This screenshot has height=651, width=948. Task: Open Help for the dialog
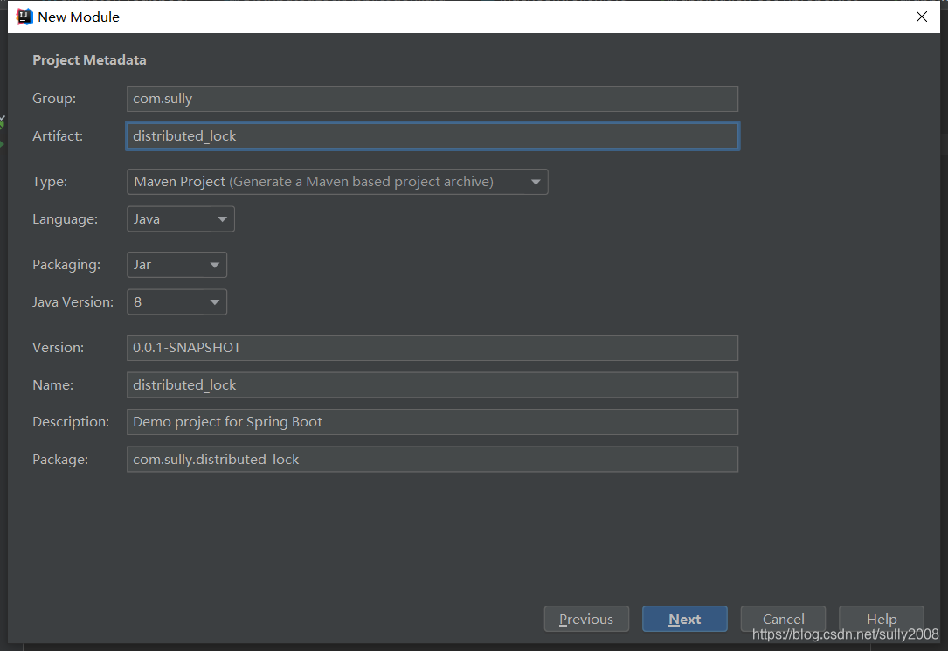tap(882, 619)
